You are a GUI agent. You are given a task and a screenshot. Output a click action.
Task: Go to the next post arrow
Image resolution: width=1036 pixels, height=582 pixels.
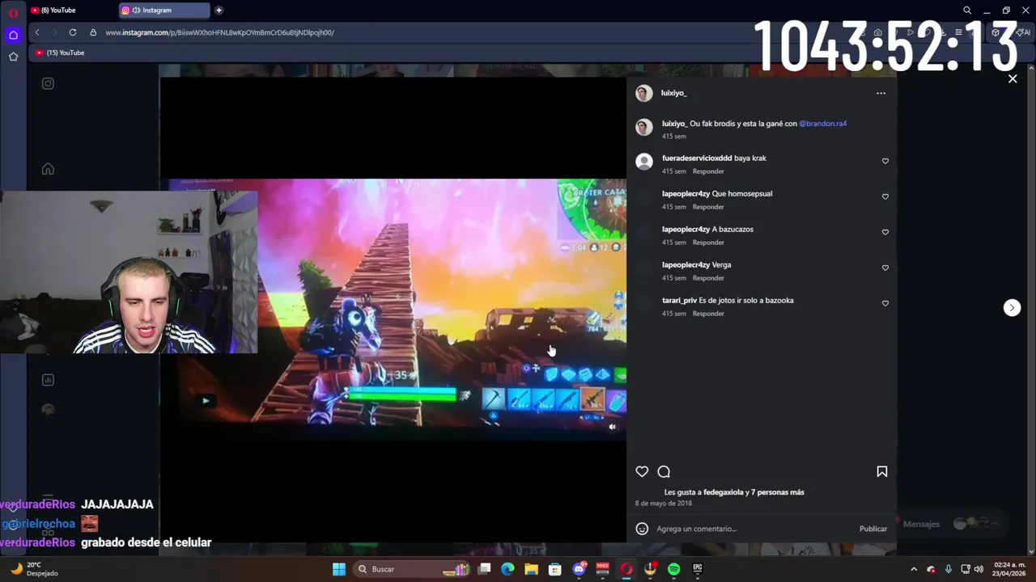(1012, 307)
